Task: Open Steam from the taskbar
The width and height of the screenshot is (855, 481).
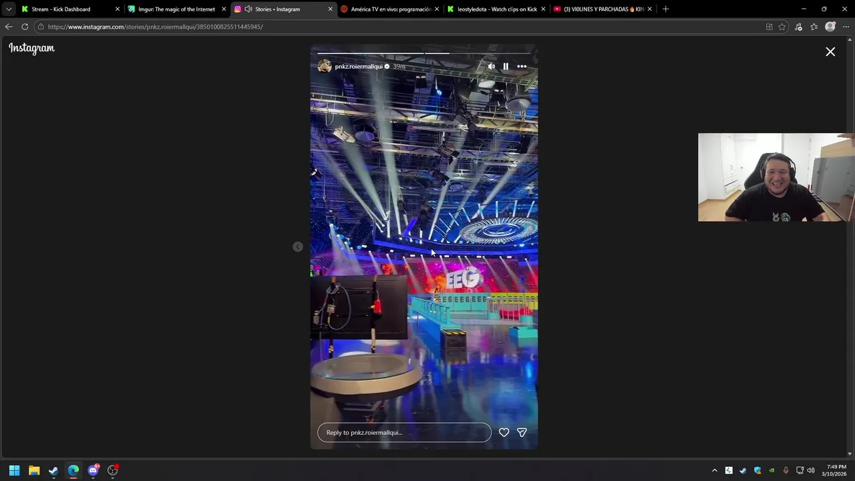Action: coord(53,470)
